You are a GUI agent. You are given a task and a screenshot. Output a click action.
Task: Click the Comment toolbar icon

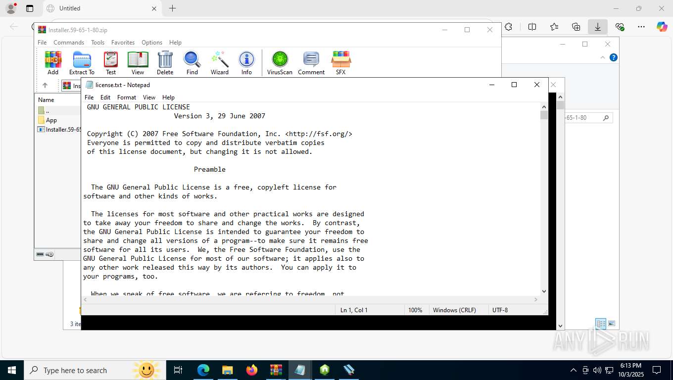(311, 63)
